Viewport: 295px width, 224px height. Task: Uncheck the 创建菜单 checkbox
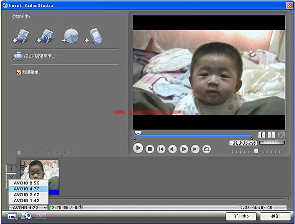19,72
